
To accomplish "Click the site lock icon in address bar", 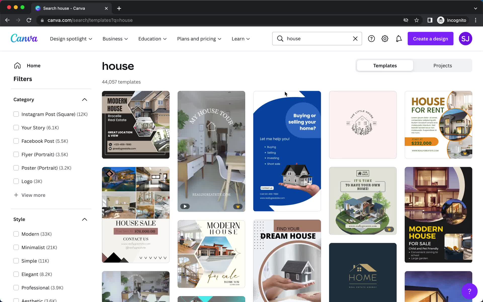I will [42, 20].
